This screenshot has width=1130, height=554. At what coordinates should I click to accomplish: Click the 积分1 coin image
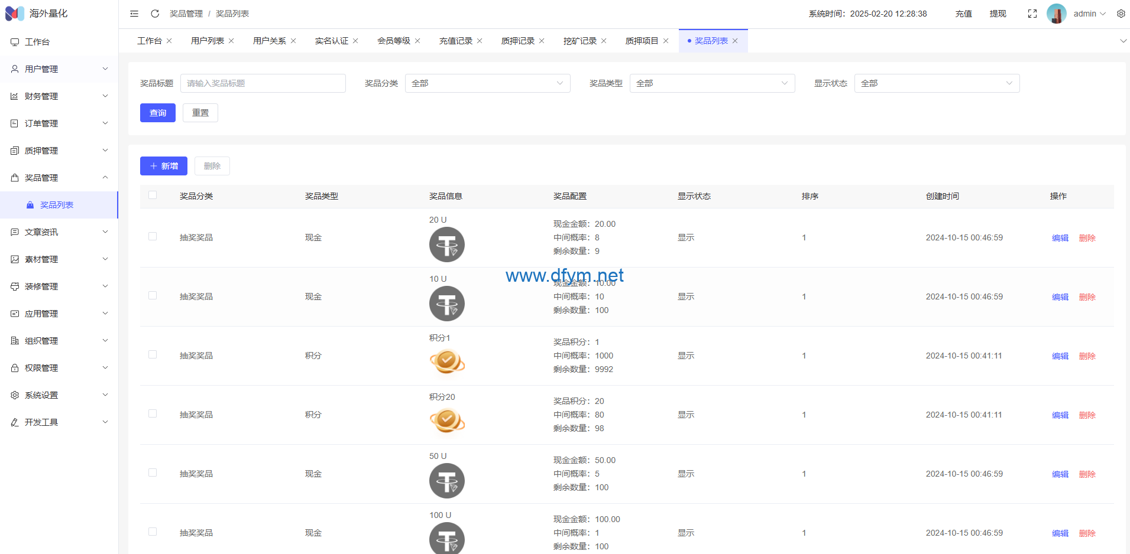click(447, 361)
